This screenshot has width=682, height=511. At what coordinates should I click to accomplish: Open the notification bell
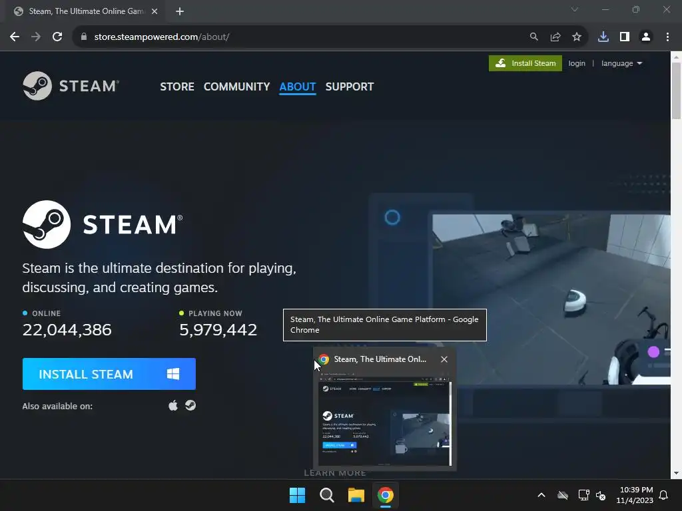coord(664,495)
